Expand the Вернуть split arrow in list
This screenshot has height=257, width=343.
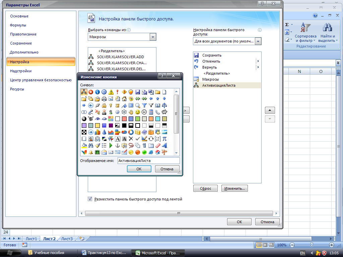(x=258, y=67)
